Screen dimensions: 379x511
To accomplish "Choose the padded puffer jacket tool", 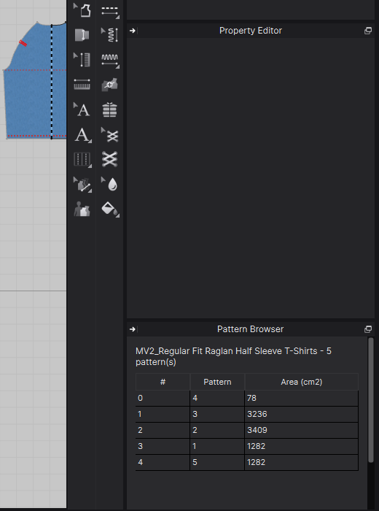I will tap(110, 109).
